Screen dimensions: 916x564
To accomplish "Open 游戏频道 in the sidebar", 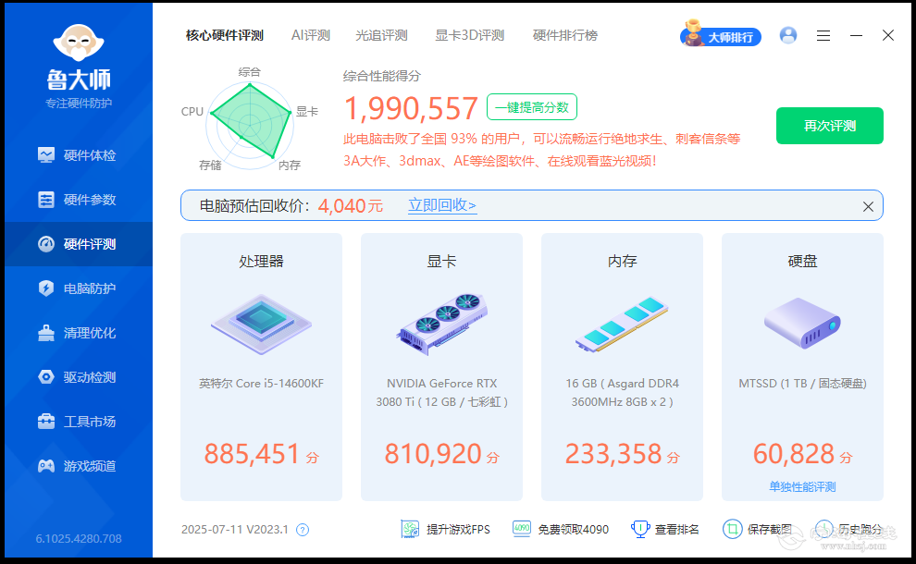I will [x=79, y=466].
